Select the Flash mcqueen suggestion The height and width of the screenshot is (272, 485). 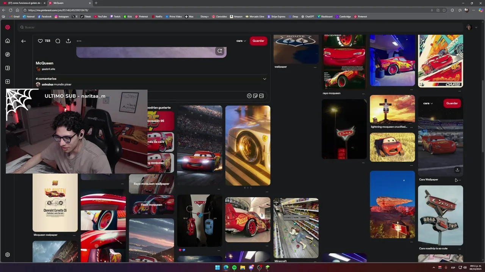[152, 205]
